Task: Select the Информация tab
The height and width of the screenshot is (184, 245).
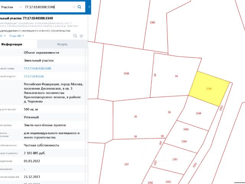Action: [x=12, y=44]
